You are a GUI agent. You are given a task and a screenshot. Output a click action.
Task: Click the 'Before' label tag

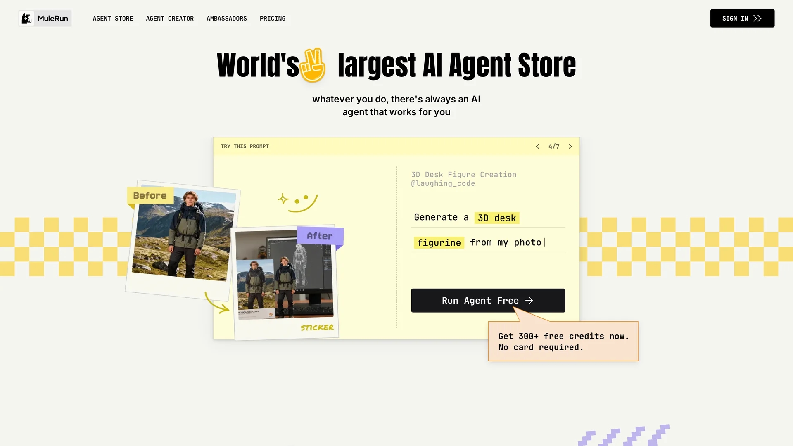150,196
